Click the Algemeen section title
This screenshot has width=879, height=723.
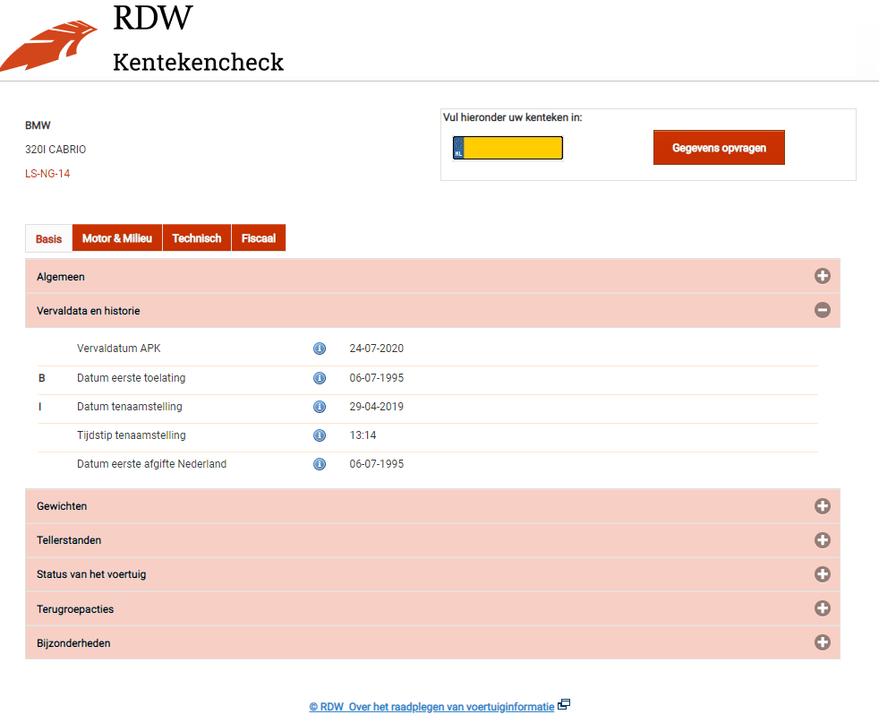61,277
